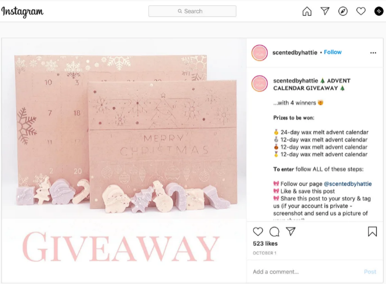Open the advent calendar giveaway image
This screenshot has height=284, width=386.
click(x=124, y=161)
